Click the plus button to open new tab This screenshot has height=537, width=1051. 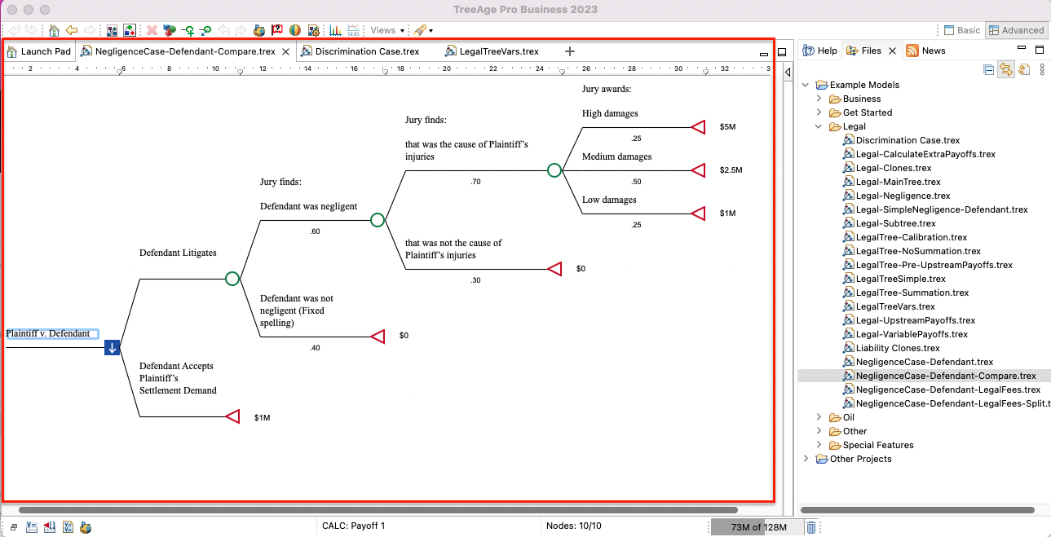(x=569, y=50)
